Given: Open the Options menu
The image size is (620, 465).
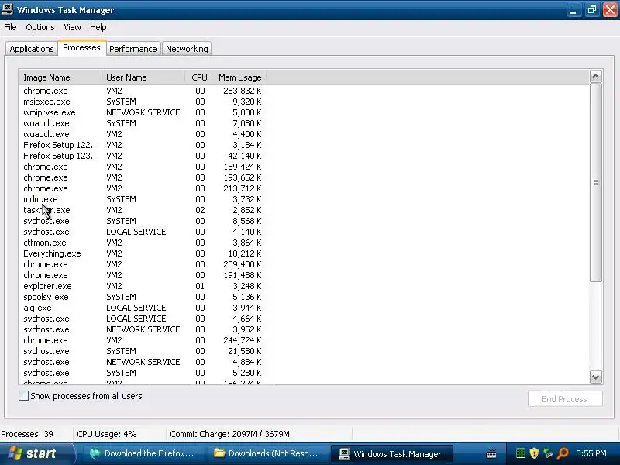Looking at the screenshot, I should coord(40,27).
